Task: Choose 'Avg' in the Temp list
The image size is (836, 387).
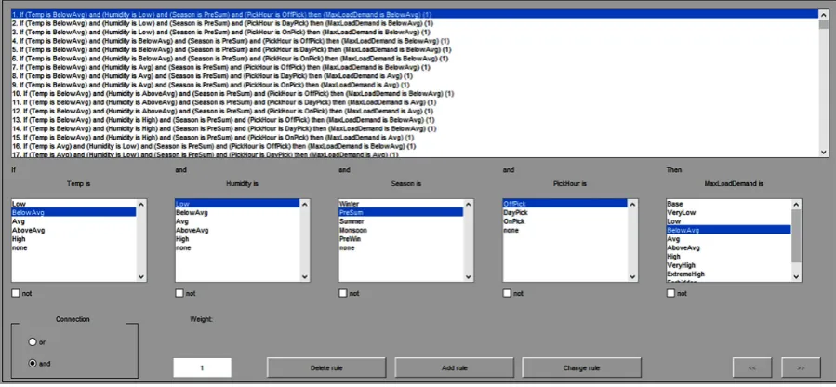Action: pos(74,221)
